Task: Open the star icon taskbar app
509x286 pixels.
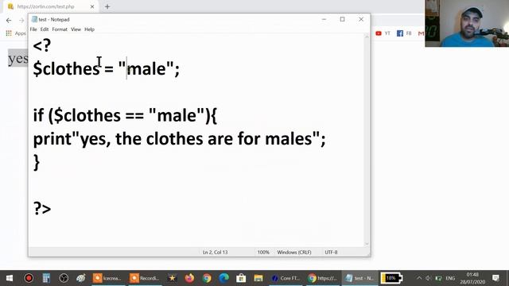Action: pos(172,278)
